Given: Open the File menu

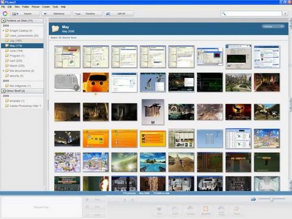Looking at the screenshot, I should (3, 7).
